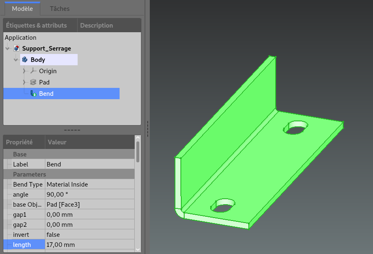
Task: Click the Support_Serrage document icon
Action: (16, 49)
